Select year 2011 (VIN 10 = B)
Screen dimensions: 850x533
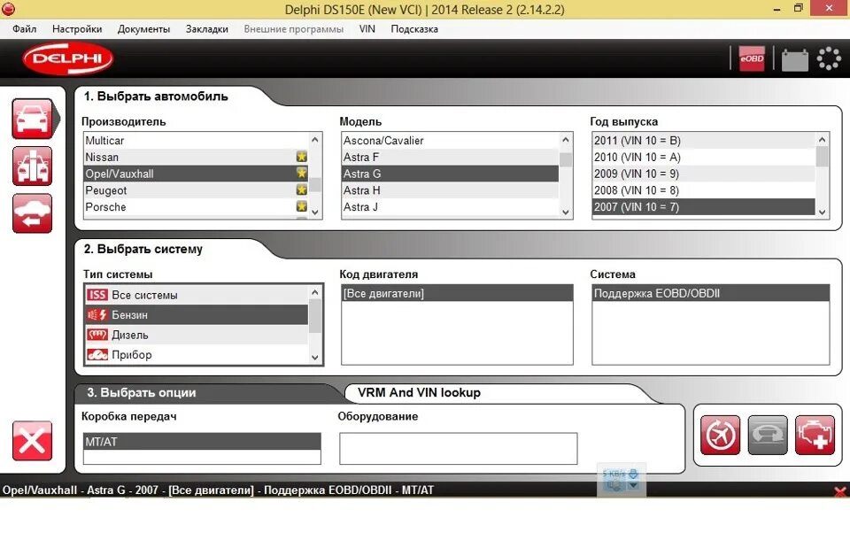point(704,141)
